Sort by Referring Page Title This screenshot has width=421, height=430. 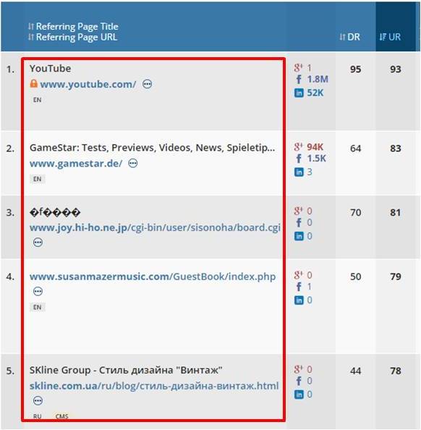click(73, 26)
